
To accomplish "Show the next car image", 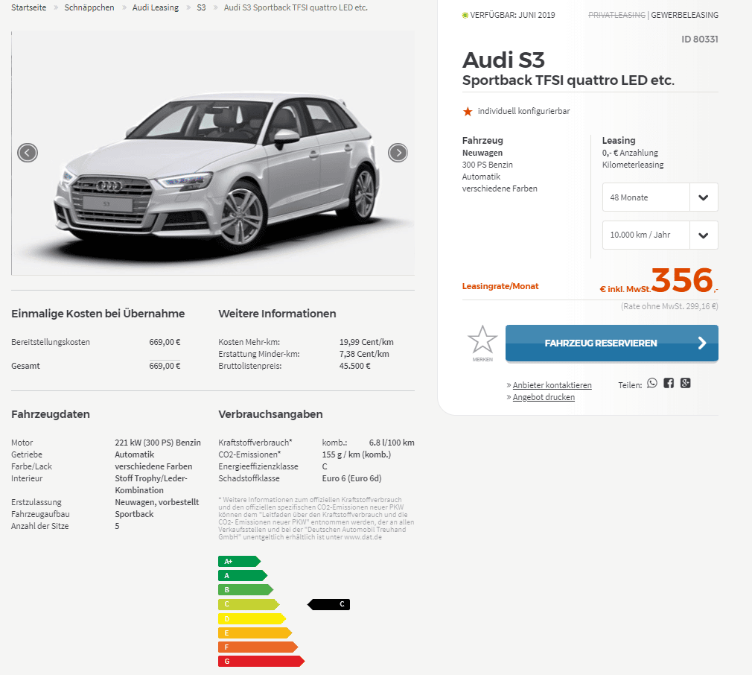I will point(398,153).
